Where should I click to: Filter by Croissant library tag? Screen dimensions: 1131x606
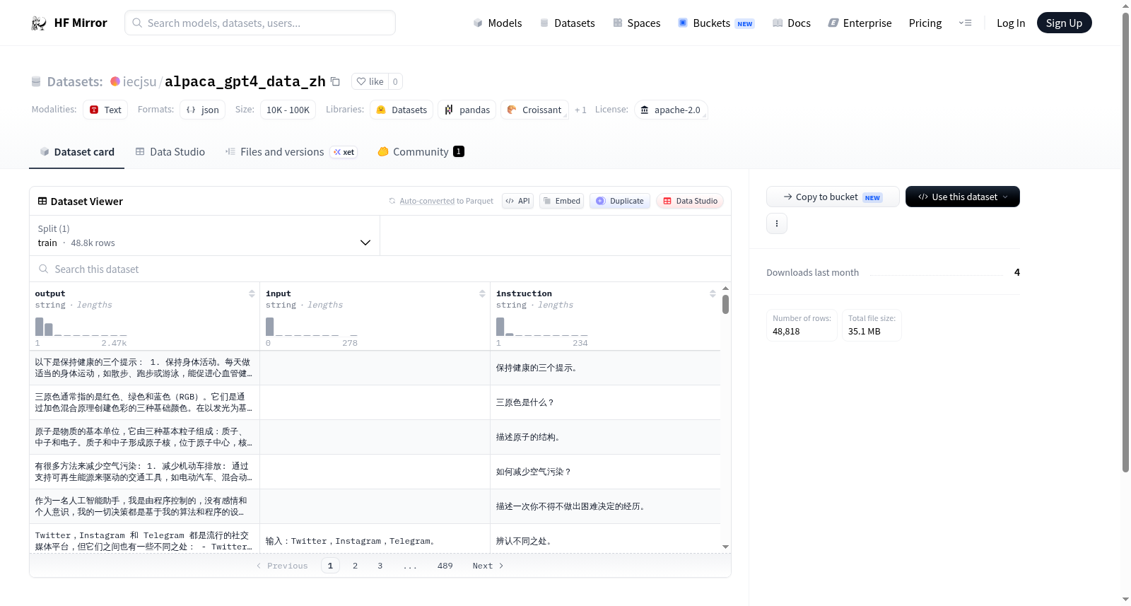(x=534, y=110)
